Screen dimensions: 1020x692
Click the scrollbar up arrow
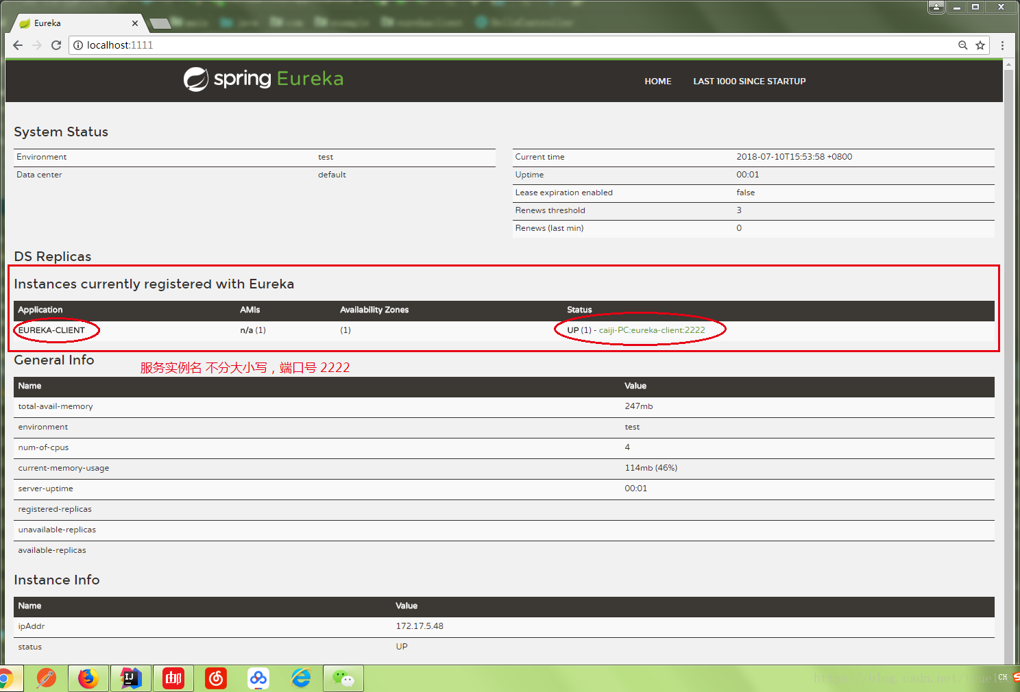coord(1008,64)
